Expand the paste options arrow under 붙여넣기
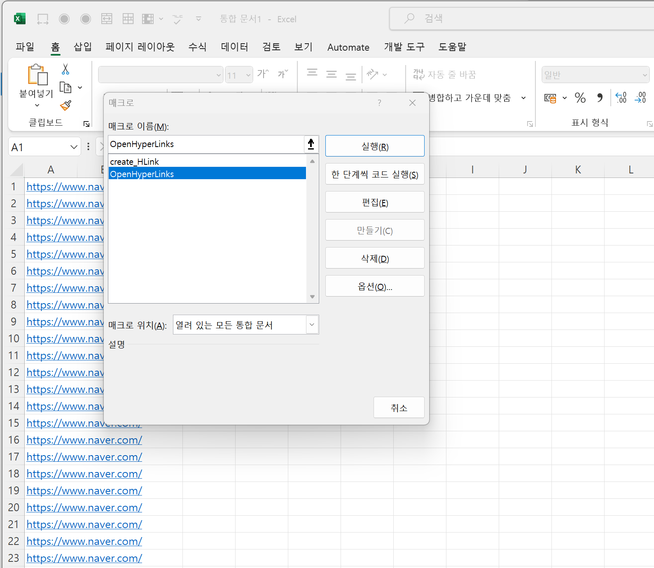The width and height of the screenshot is (654, 568). 37,105
